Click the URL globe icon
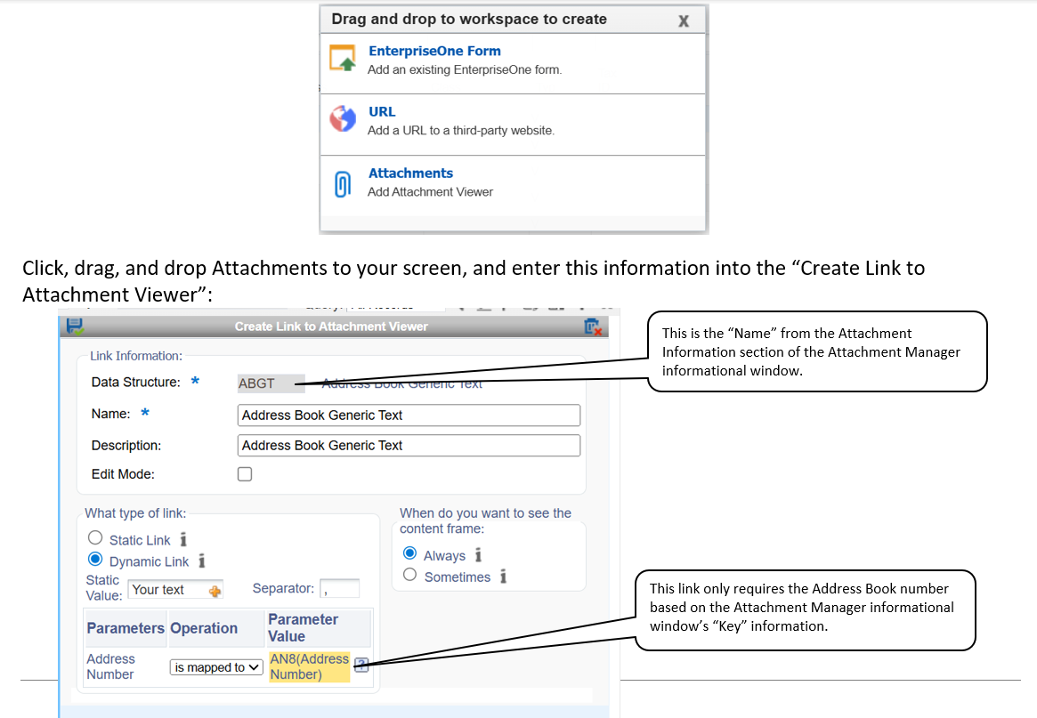 coord(343,119)
